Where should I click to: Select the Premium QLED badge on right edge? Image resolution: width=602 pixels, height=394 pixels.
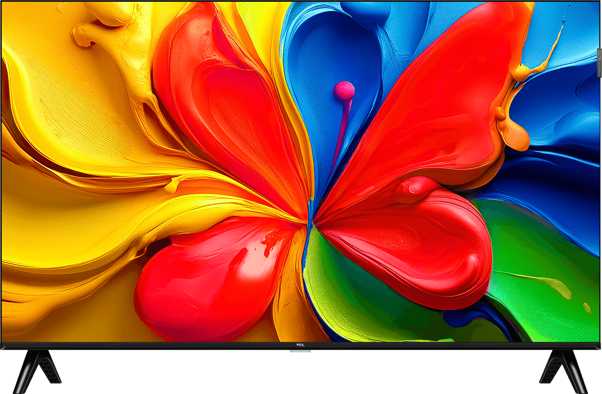pyautogui.click(x=599, y=63)
